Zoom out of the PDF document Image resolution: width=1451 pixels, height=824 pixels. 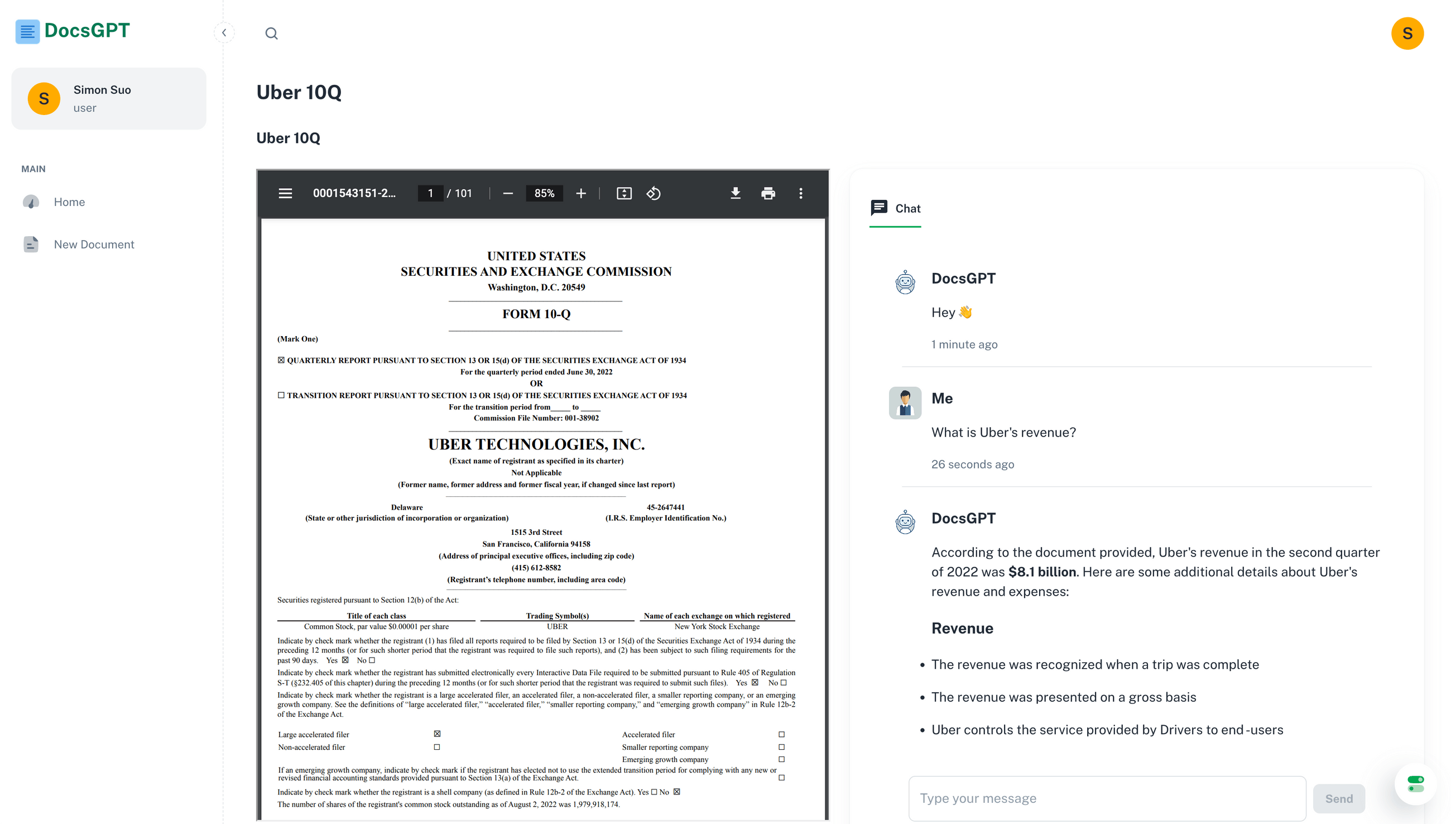coord(507,193)
